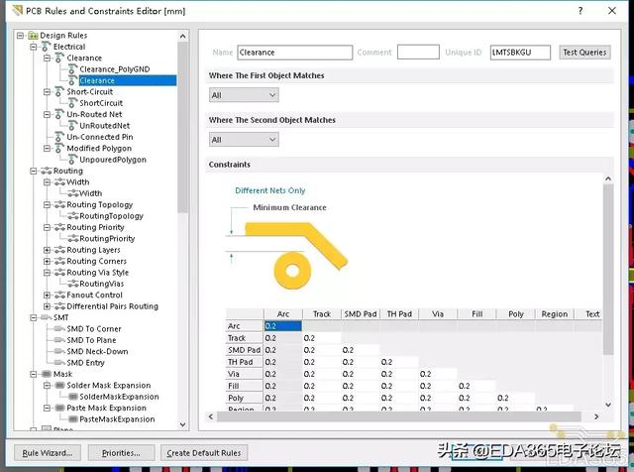Click the dialog help question mark
This screenshot has height=472, width=634.
[x=581, y=11]
